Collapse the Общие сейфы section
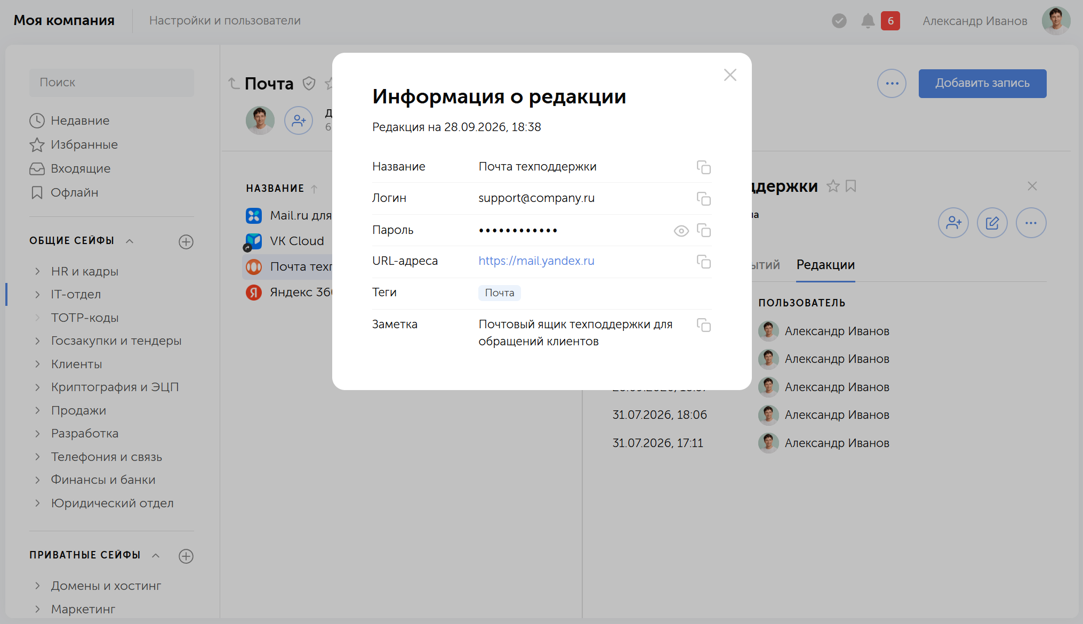Viewport: 1083px width, 624px height. coord(130,241)
